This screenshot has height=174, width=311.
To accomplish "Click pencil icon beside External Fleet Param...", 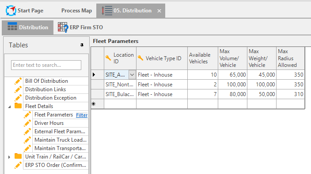I will (27, 131).
